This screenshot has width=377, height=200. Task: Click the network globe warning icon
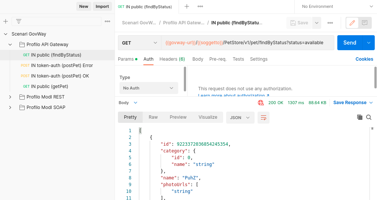[x=261, y=103]
